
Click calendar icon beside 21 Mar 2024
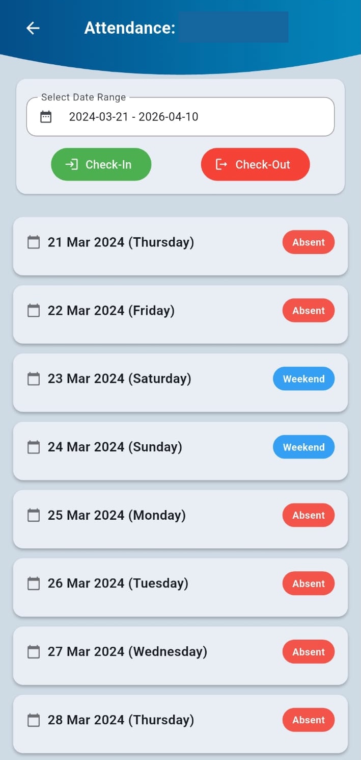pos(34,242)
